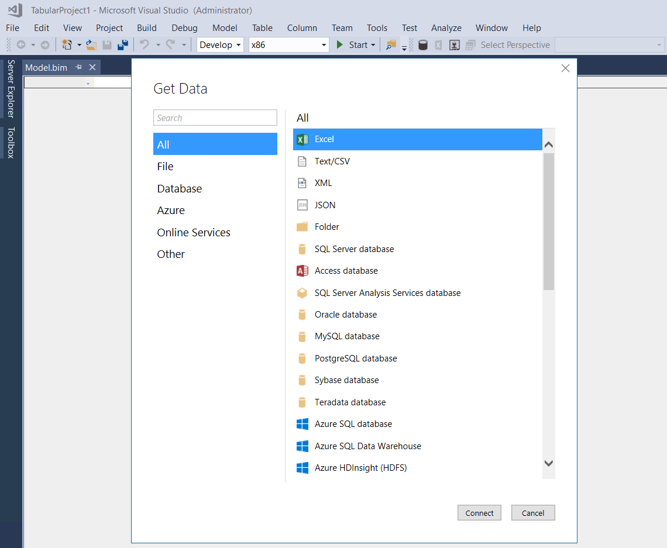Choose Azure SQL Data Warehouse source

[417, 446]
